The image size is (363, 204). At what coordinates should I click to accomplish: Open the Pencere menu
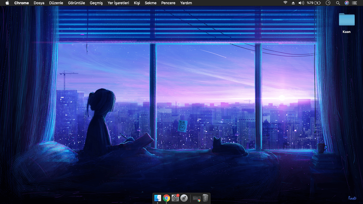pos(168,3)
